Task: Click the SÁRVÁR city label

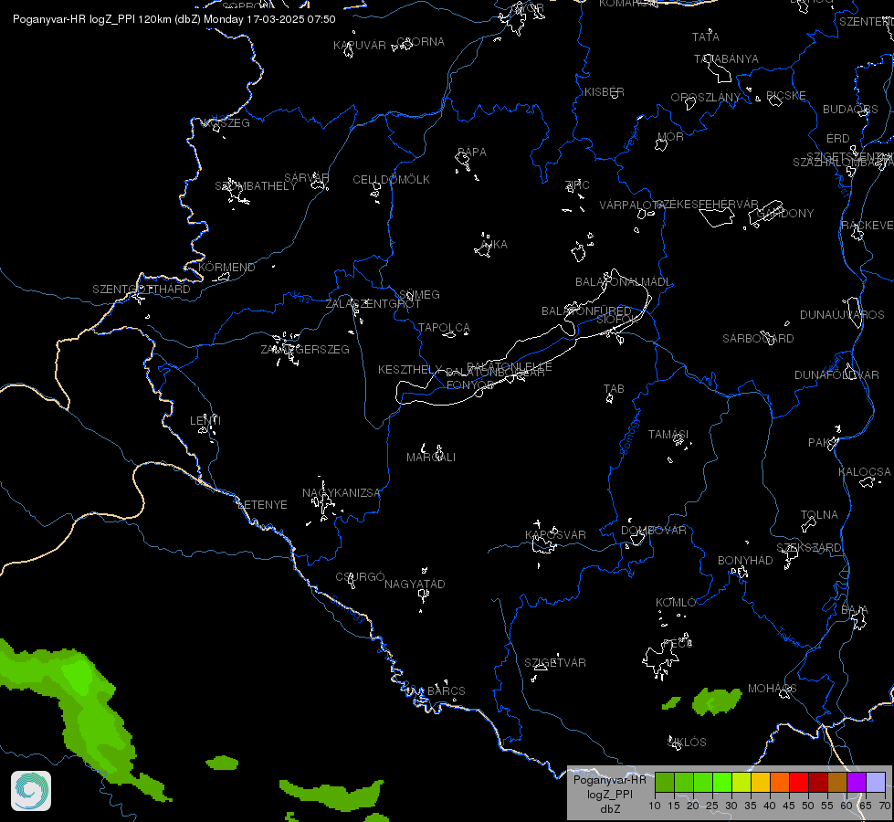Action: [x=307, y=178]
